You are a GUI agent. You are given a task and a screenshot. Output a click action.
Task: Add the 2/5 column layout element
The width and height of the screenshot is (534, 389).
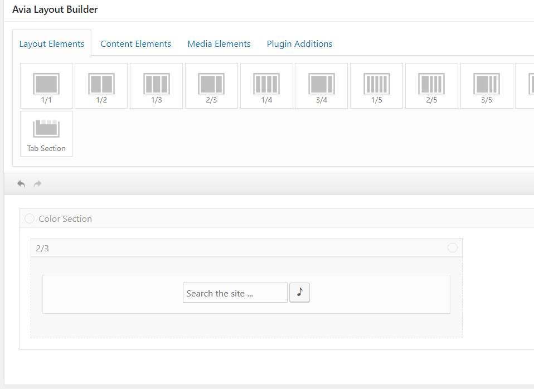431,86
